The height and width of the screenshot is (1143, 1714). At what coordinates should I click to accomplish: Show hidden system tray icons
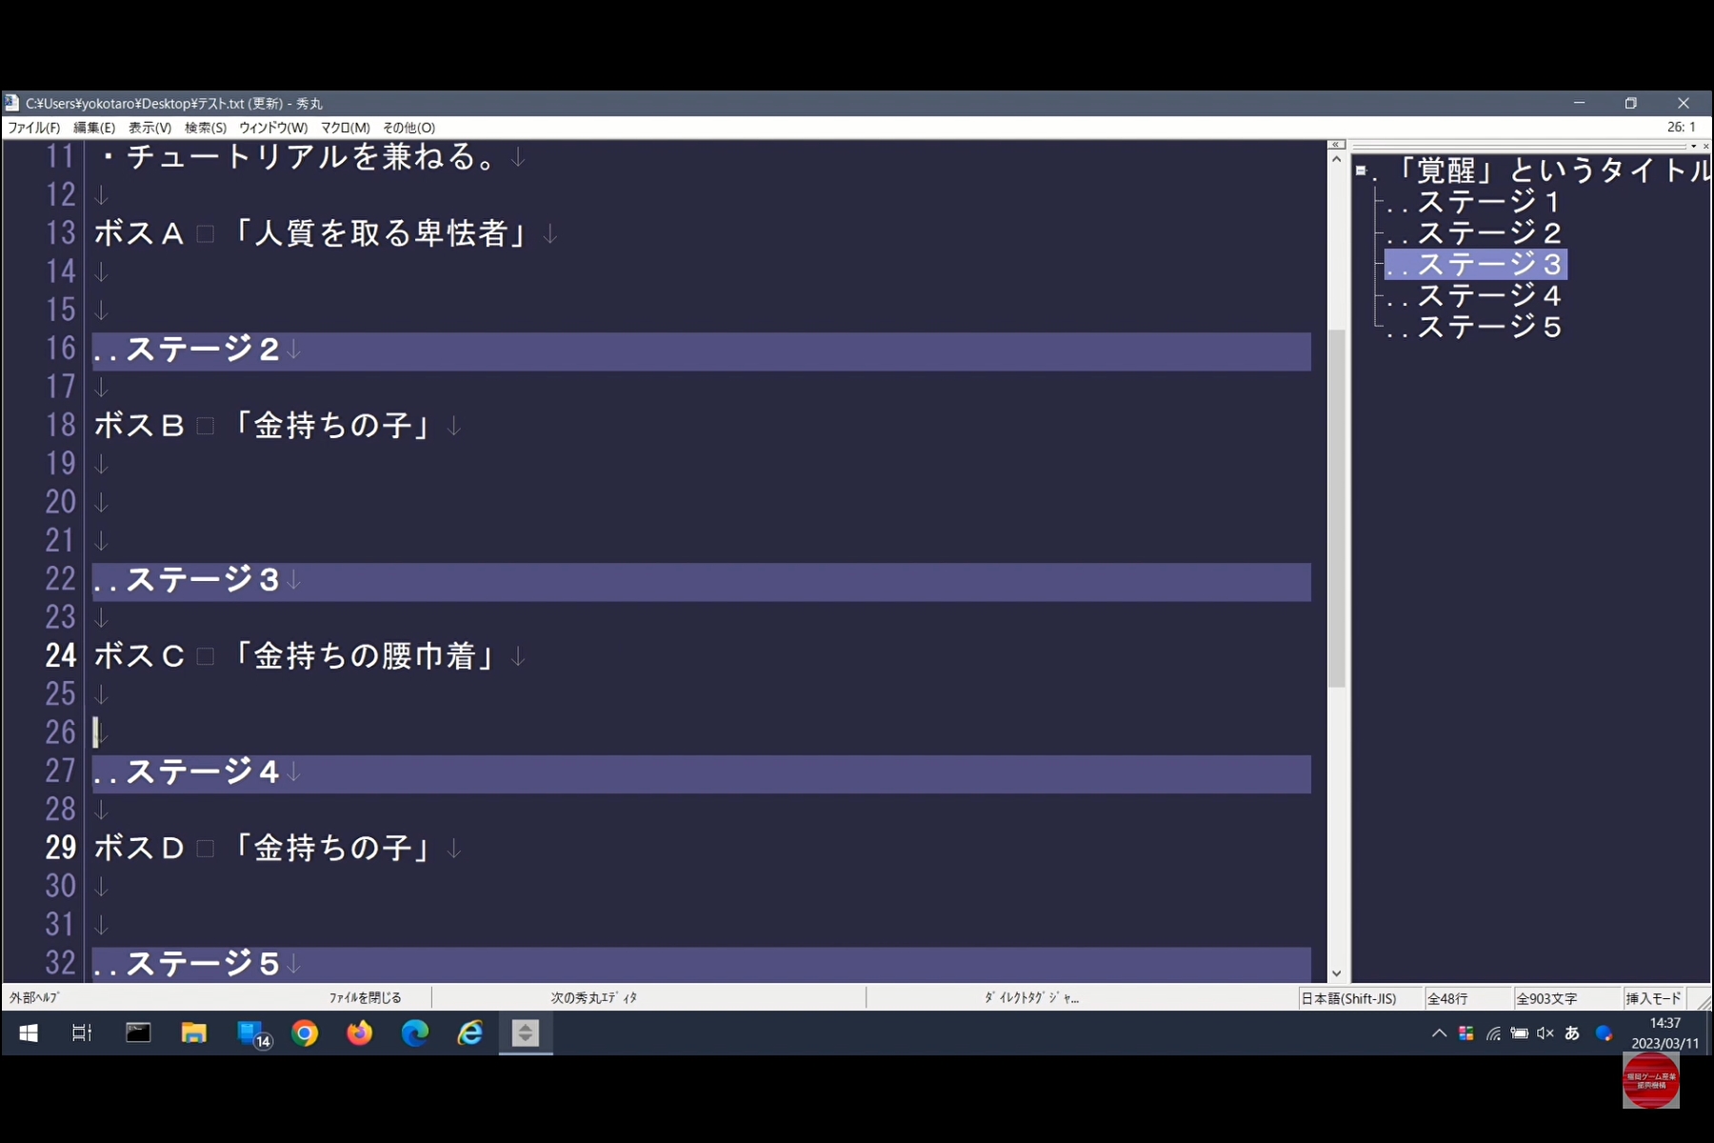pyautogui.click(x=1439, y=1033)
